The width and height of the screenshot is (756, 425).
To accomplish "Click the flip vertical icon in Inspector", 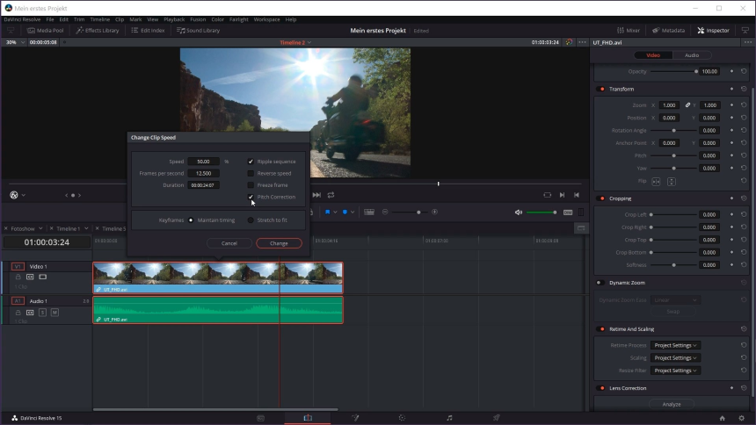I will click(671, 182).
